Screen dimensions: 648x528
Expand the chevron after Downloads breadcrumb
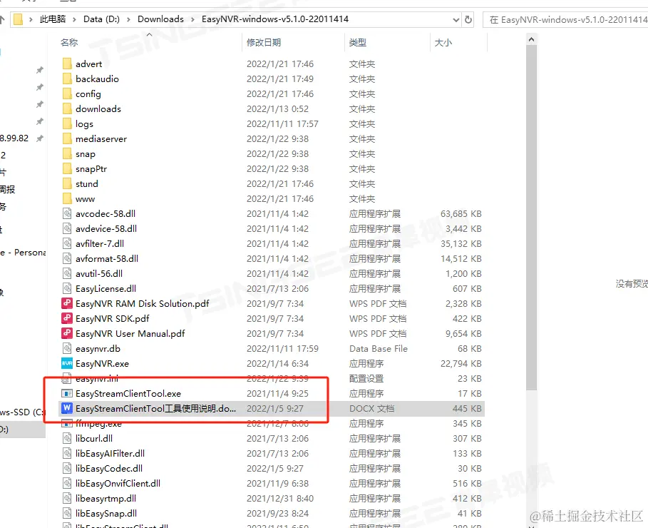(x=192, y=19)
